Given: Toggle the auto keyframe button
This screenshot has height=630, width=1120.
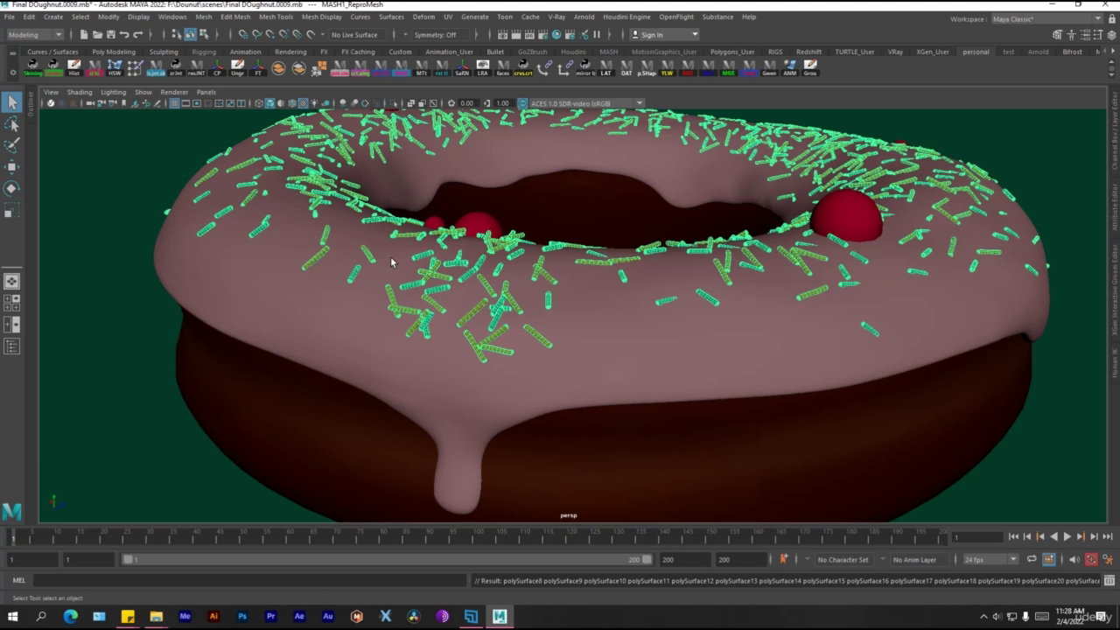Looking at the screenshot, I should (1091, 560).
